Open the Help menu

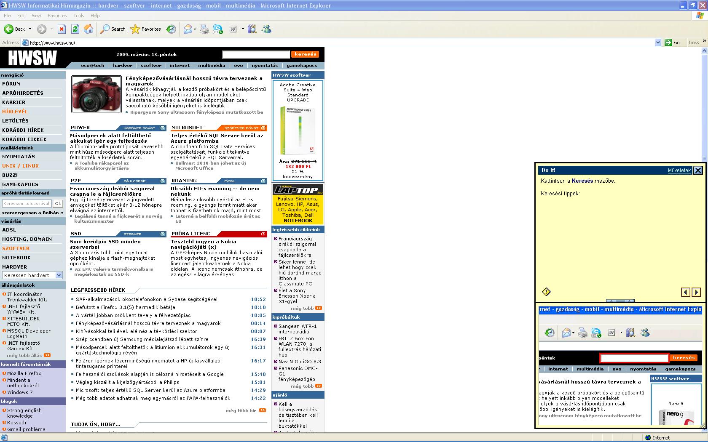point(95,16)
